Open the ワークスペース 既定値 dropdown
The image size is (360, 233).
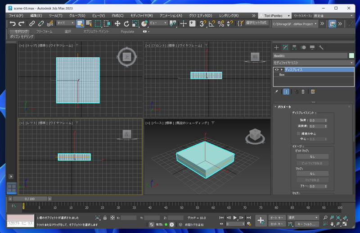(333, 16)
